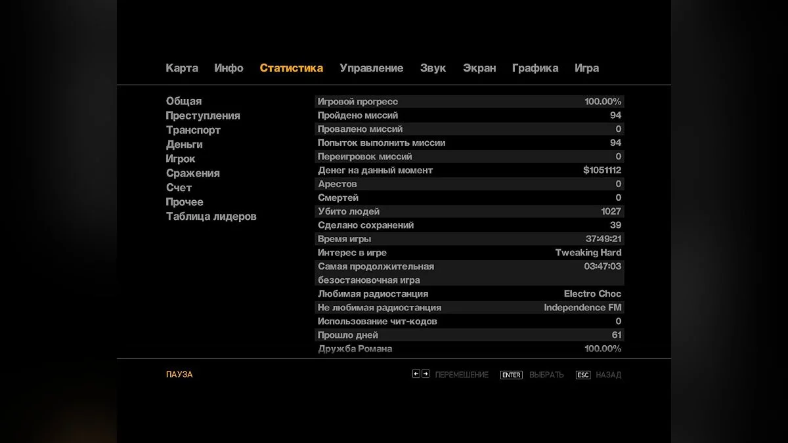
Task: View the Транспорт statistics
Action: click(x=193, y=129)
